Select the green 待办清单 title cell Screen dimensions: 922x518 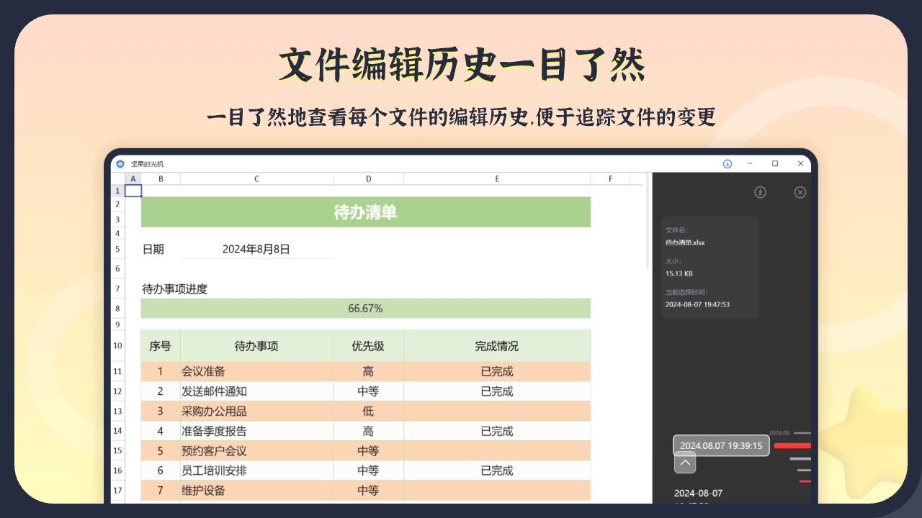click(x=365, y=212)
